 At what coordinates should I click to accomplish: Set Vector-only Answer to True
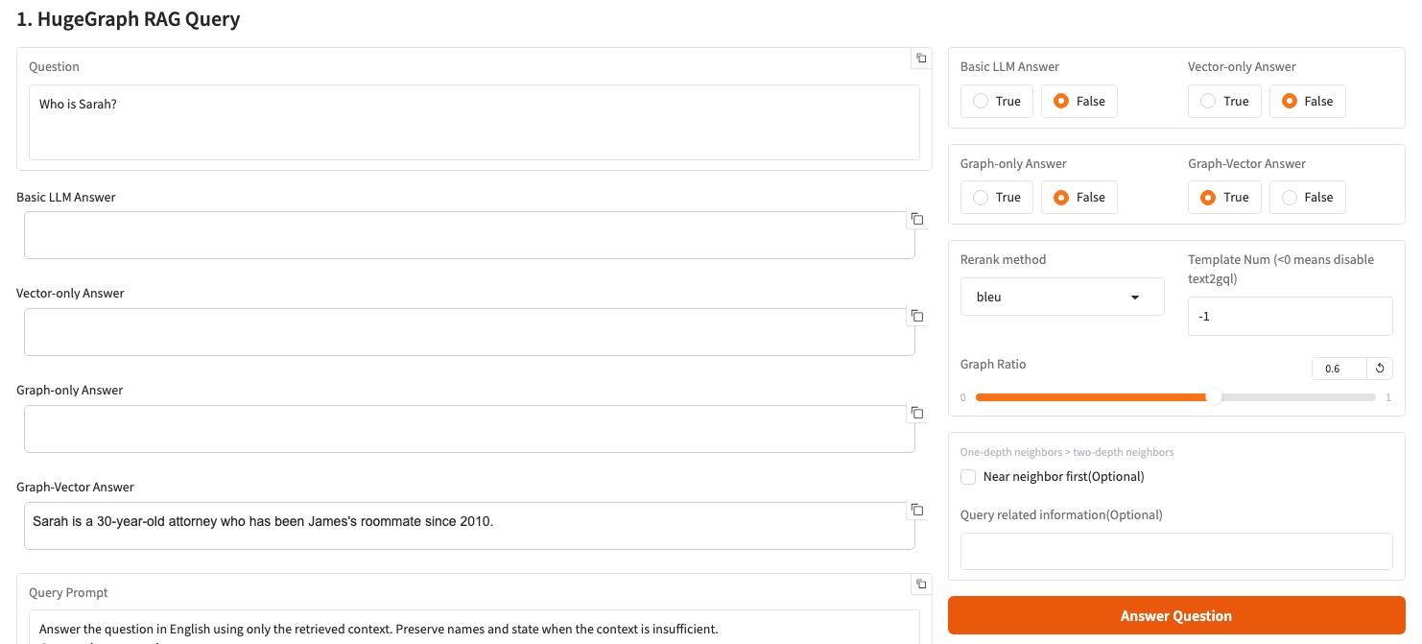(x=1224, y=101)
